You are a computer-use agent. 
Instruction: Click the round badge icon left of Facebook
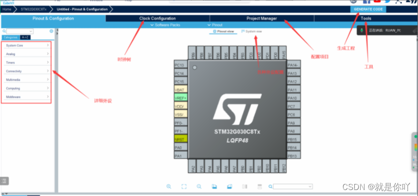click(x=353, y=1)
